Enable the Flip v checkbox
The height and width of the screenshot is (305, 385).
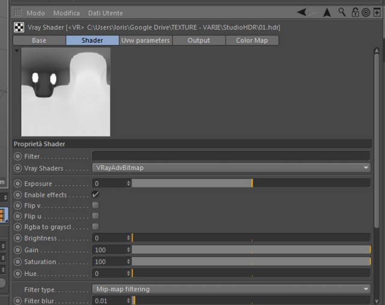tap(95, 205)
